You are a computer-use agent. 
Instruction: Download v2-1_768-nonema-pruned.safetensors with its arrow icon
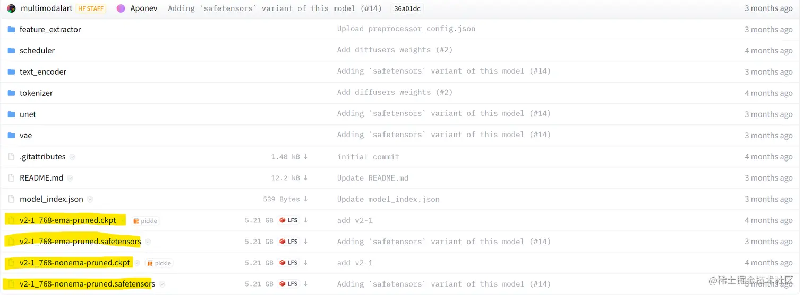click(x=306, y=284)
